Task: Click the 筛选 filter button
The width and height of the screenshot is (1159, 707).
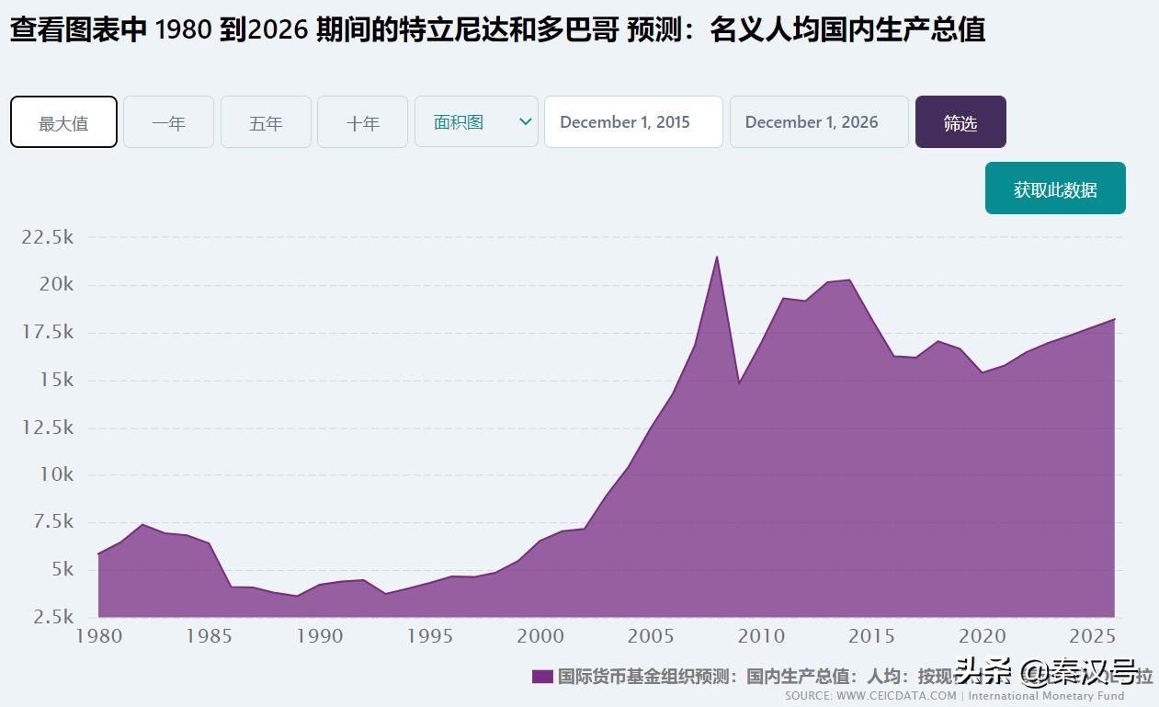Action: [960, 120]
